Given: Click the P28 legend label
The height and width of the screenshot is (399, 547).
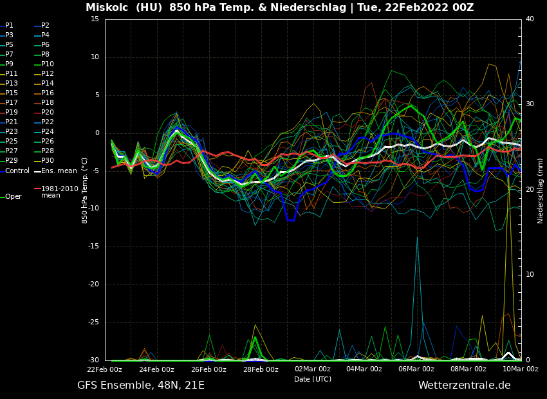Looking at the screenshot, I should 48,151.
